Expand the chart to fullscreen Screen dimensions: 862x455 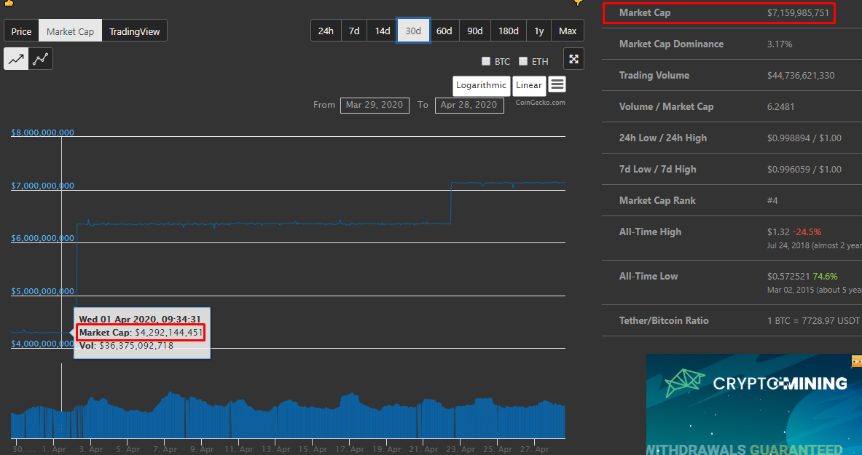(x=573, y=59)
